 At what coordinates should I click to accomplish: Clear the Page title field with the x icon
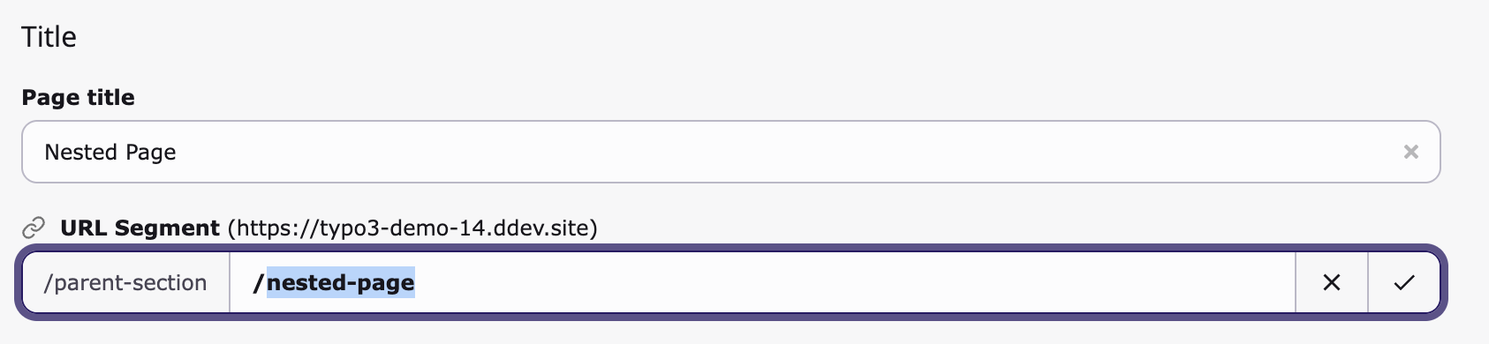pyautogui.click(x=1410, y=152)
